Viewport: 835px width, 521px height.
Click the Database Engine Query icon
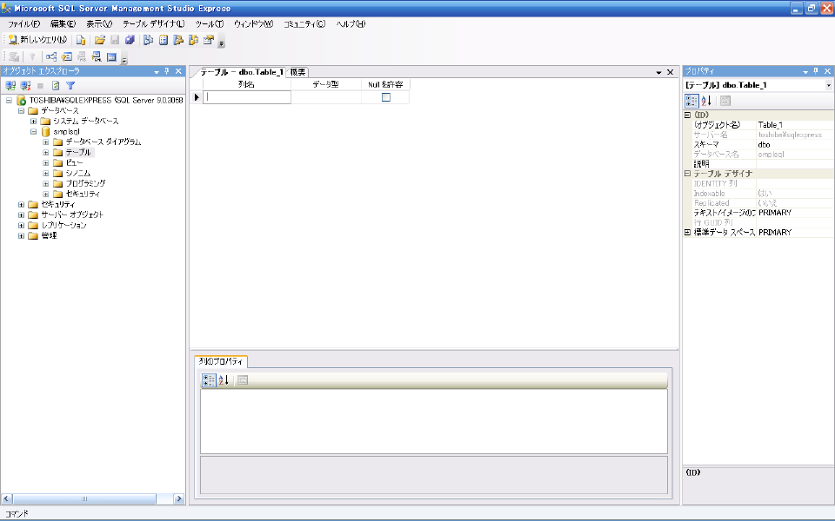(81, 40)
